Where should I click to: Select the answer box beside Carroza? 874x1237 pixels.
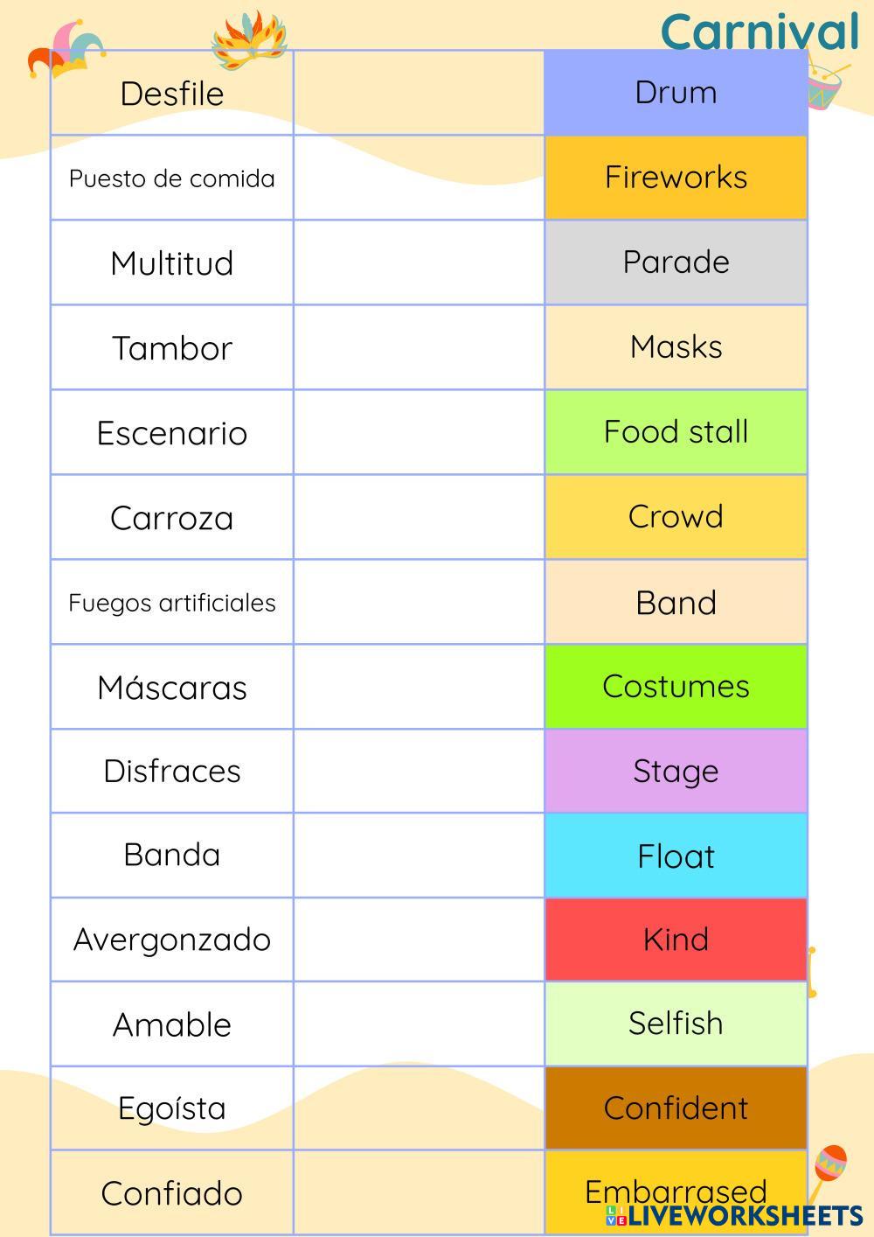pos(419,517)
